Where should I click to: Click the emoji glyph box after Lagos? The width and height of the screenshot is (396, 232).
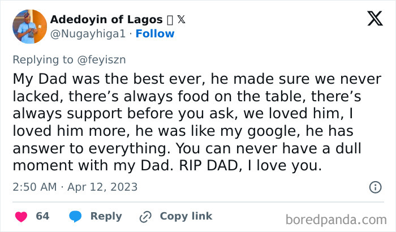[169, 19]
